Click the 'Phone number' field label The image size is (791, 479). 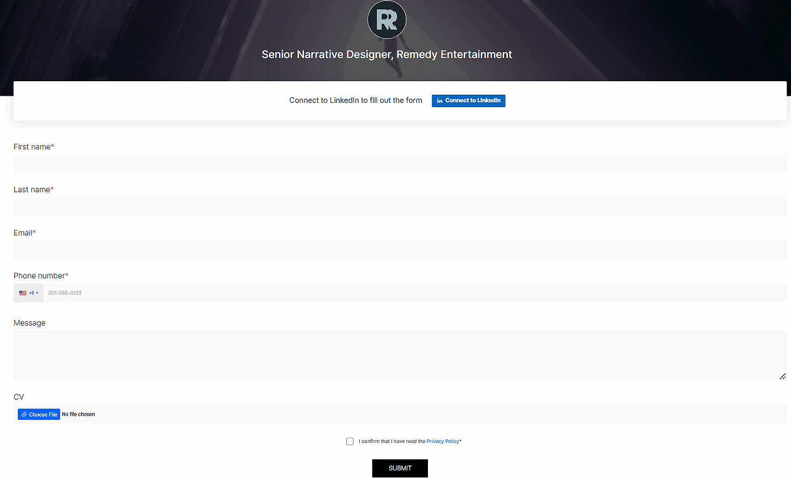39,276
